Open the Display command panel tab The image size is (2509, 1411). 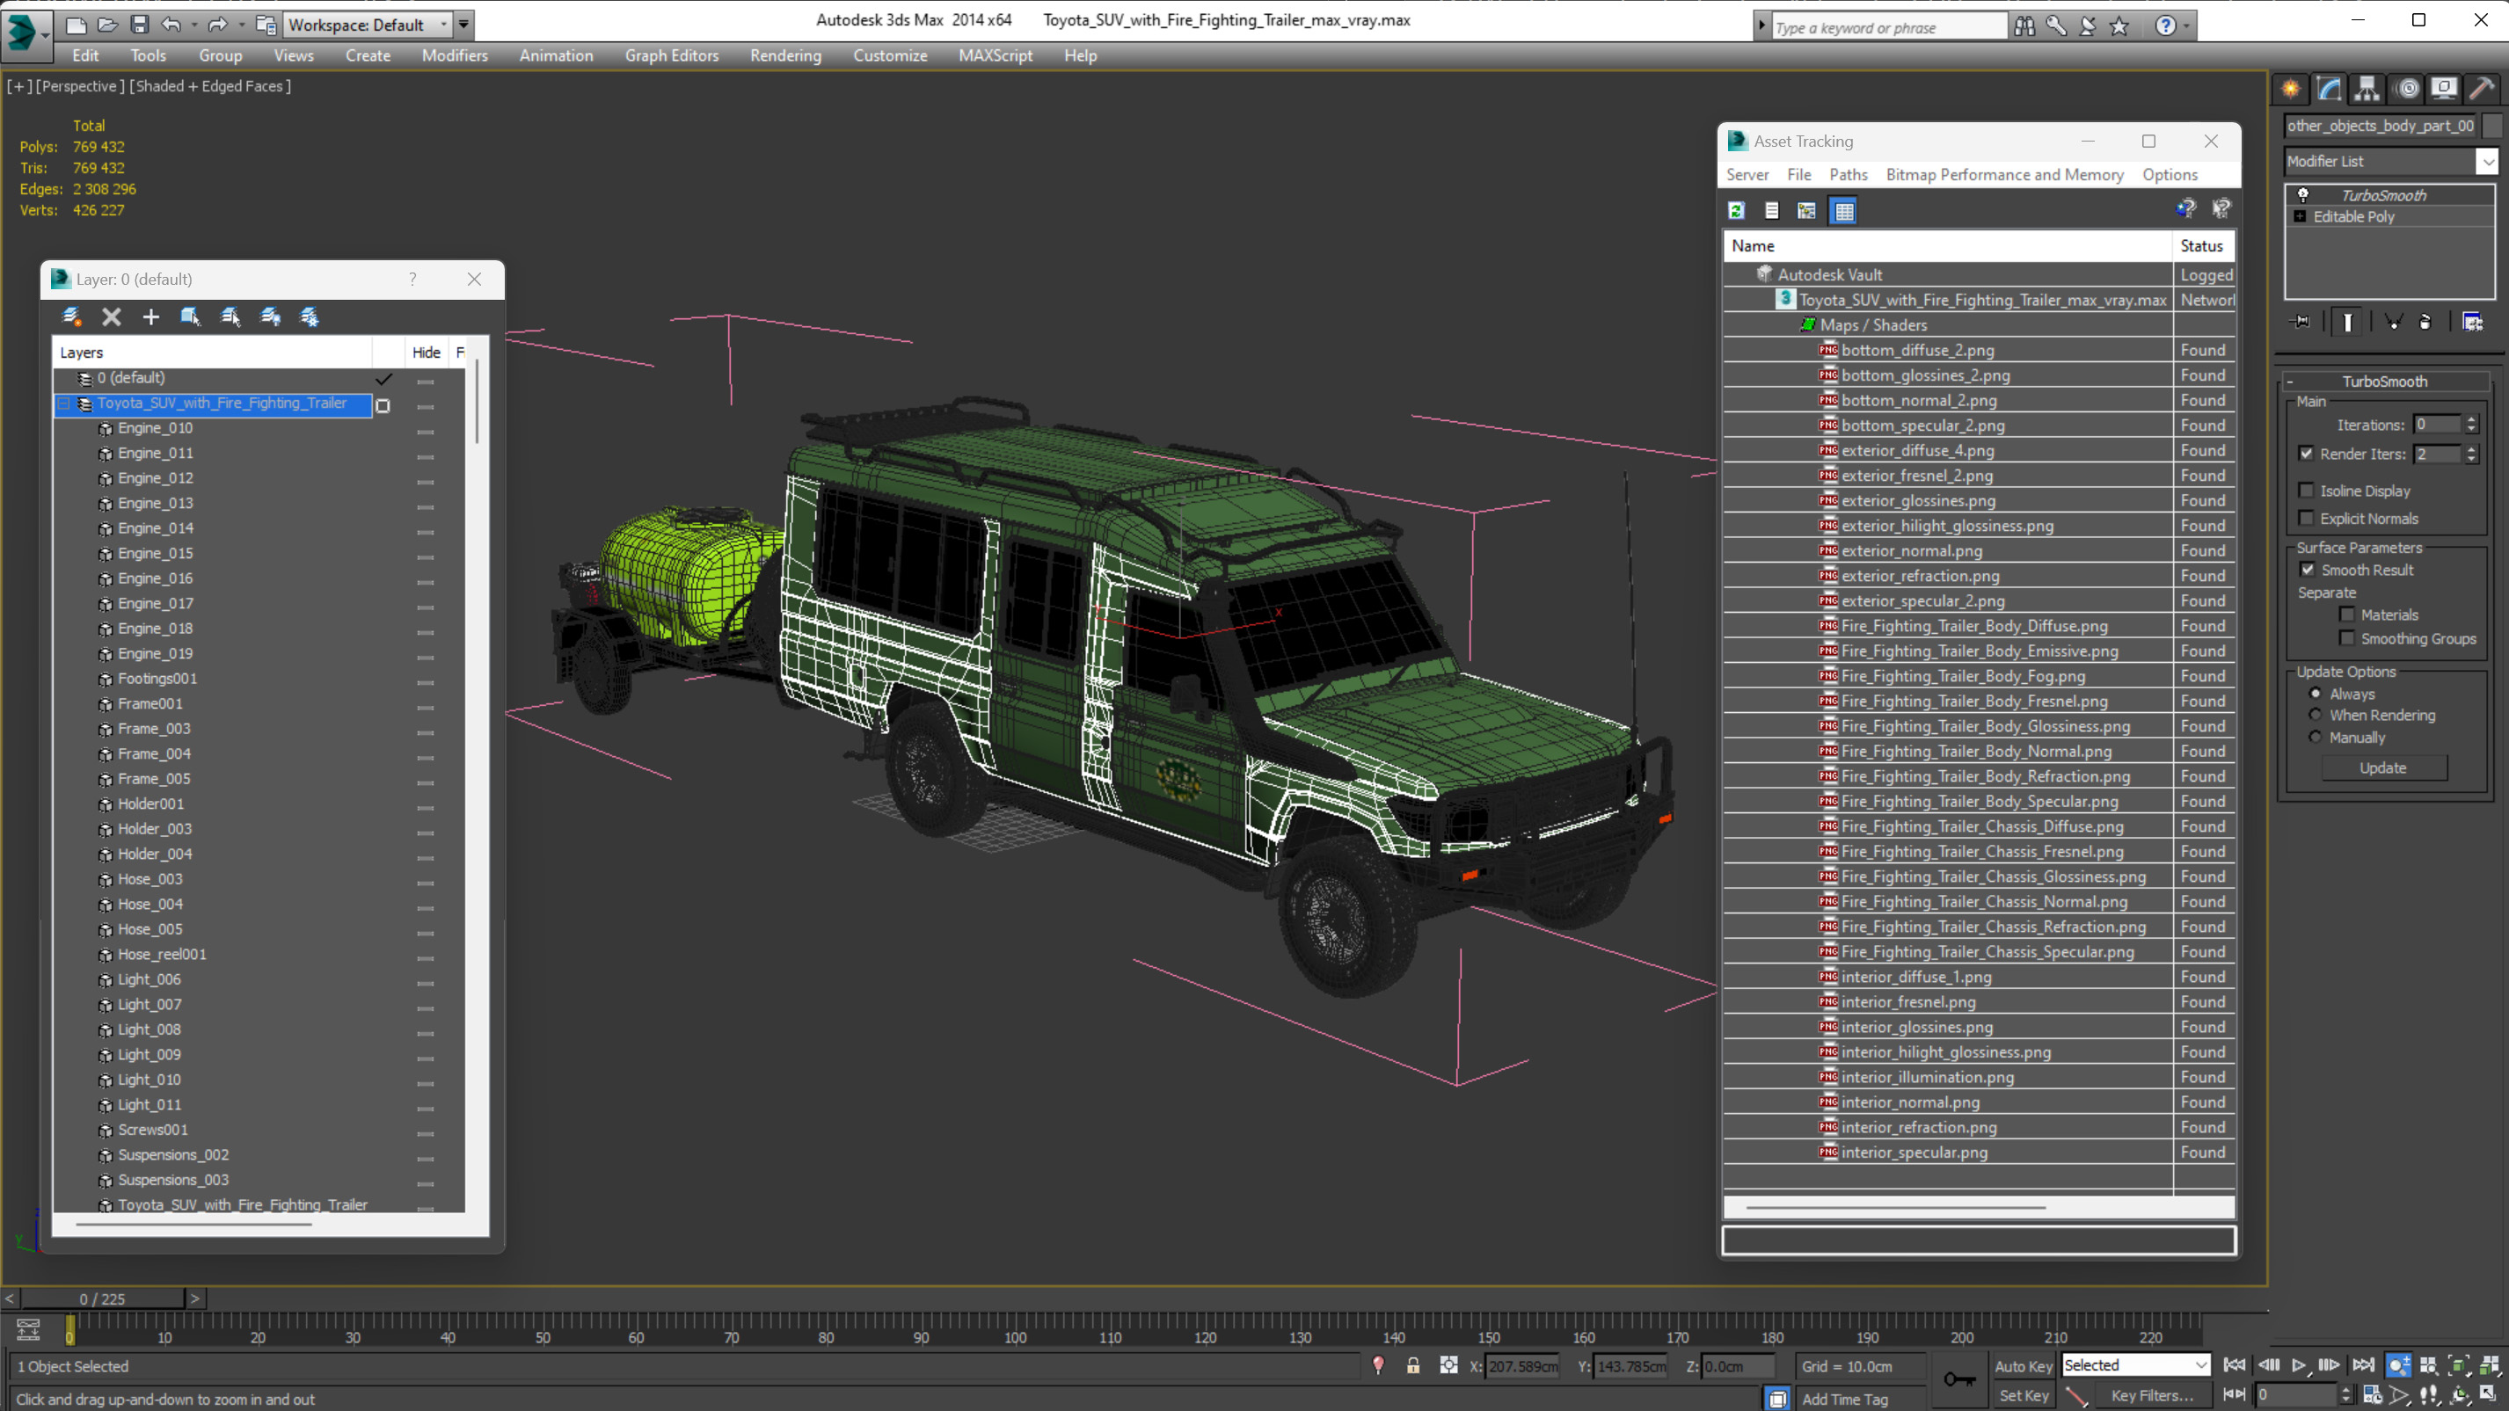pyautogui.click(x=2445, y=89)
